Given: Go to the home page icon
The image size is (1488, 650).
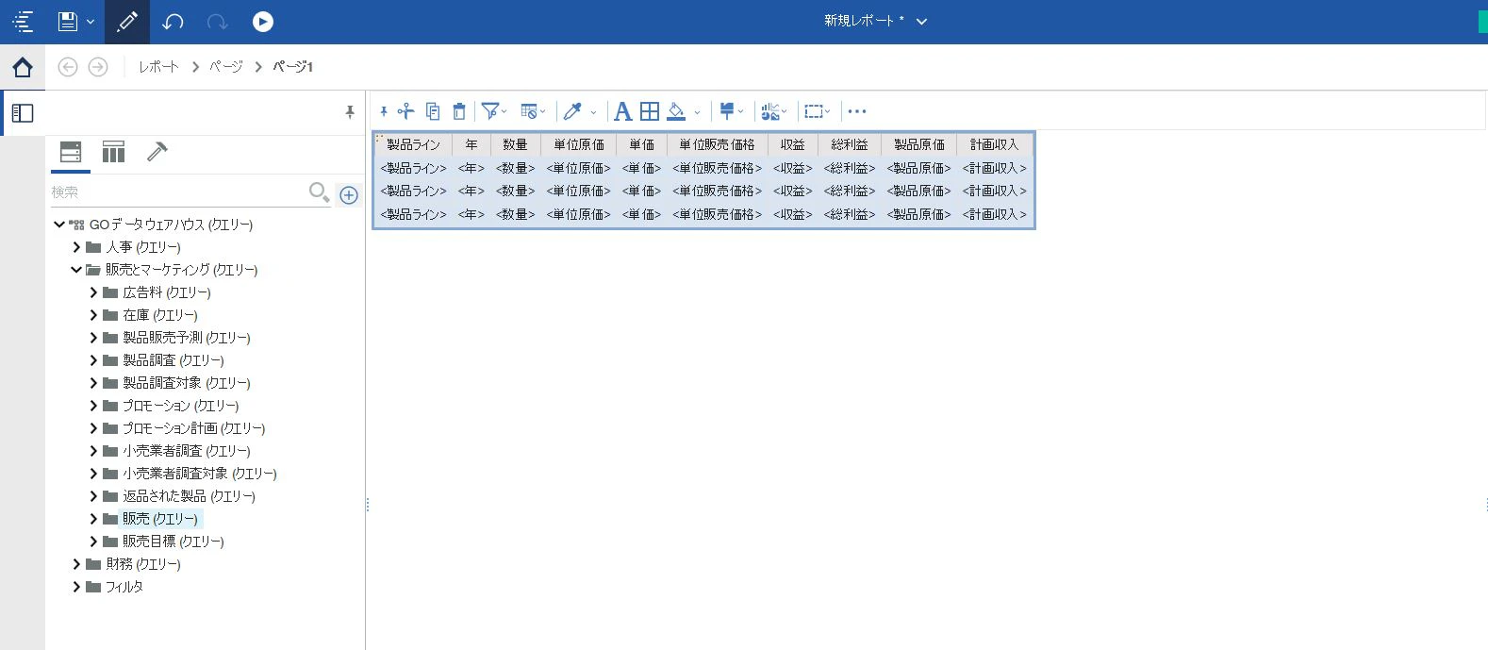Looking at the screenshot, I should pos(23,67).
